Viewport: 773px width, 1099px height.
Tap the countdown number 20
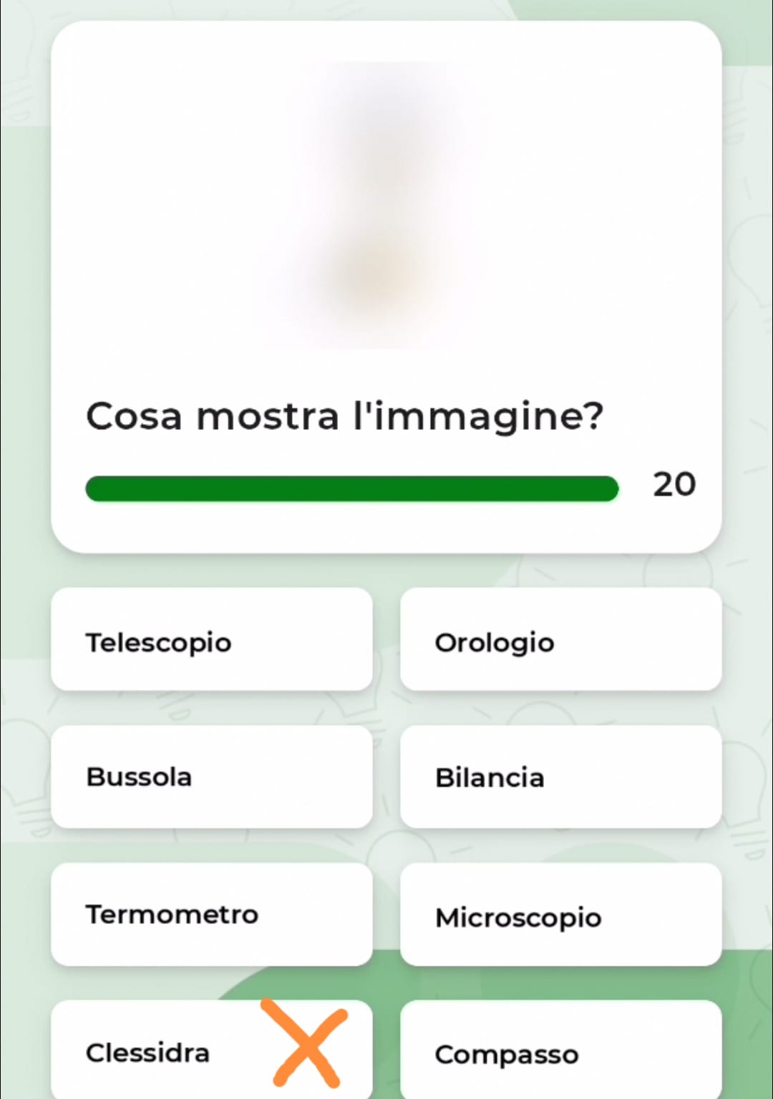[674, 484]
